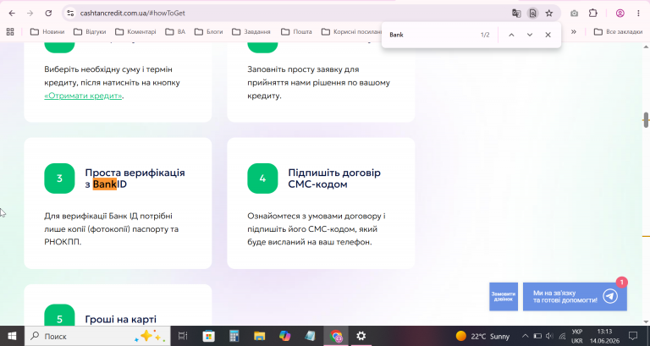Viewport: 650px width, 346px height.
Task: Open the ВА bookmarks folder
Action: (x=175, y=31)
